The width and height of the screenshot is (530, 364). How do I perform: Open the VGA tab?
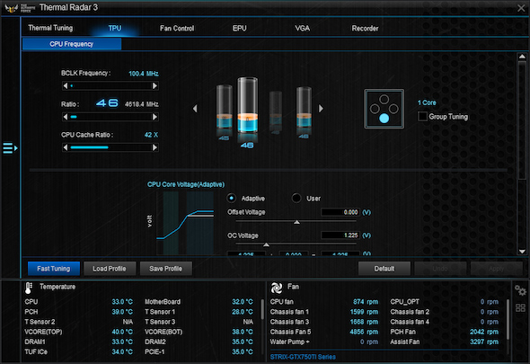[302, 29]
